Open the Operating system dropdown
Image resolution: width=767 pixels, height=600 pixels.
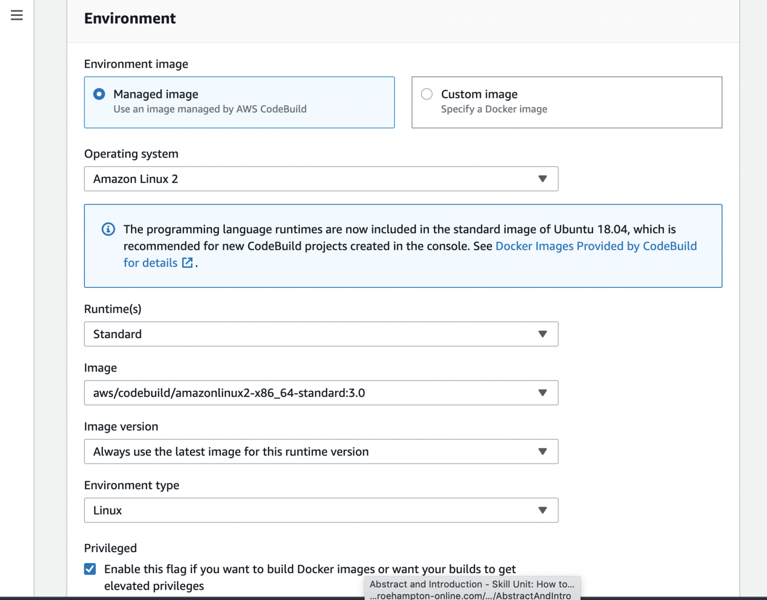coord(543,179)
